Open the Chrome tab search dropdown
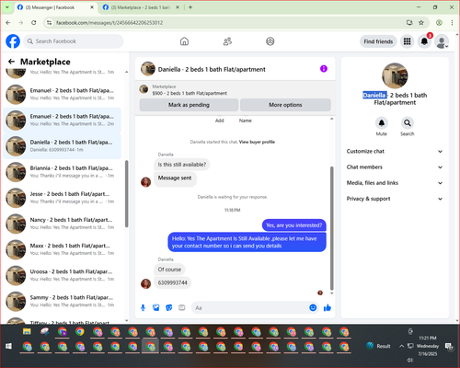This screenshot has width=460, height=368. tap(7, 7)
